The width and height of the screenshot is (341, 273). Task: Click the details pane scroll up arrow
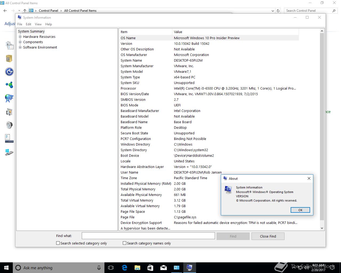tap(322, 31)
